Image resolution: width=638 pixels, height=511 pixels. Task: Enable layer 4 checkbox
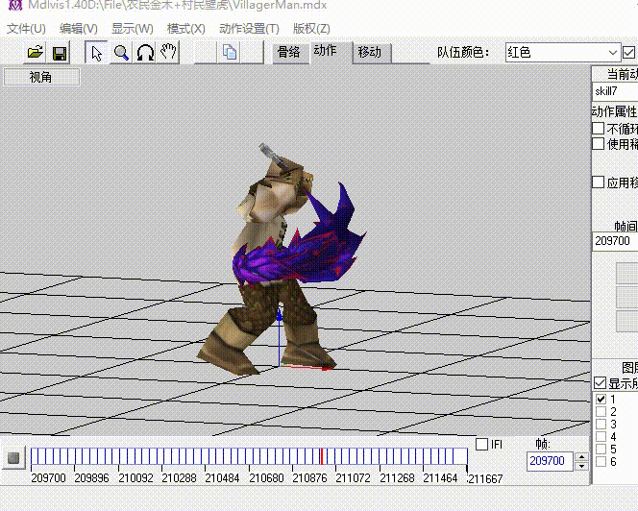tap(601, 437)
